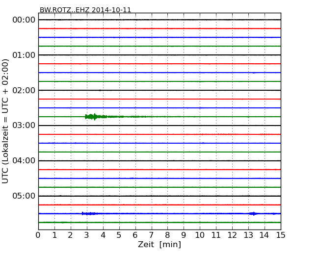Screen dimensions: 319x255
Task: Click the Zeit [min] x-axis label
Action: click(159, 244)
